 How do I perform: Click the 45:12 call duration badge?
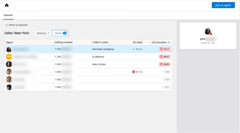point(165,49)
